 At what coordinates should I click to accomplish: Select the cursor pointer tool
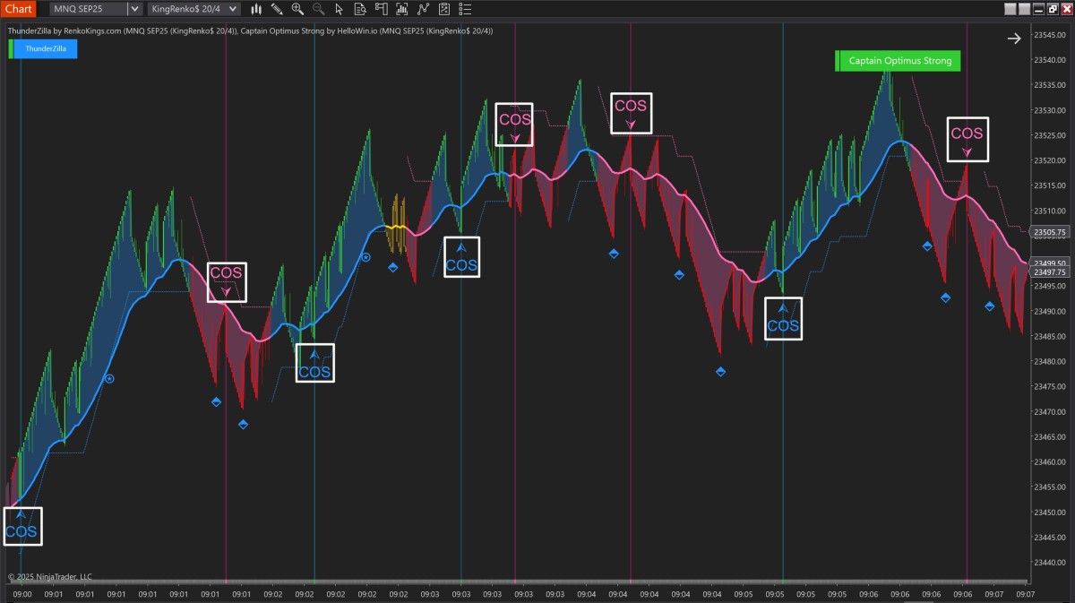pos(339,9)
